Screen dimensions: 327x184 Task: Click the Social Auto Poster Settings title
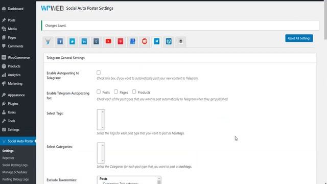click(x=90, y=8)
